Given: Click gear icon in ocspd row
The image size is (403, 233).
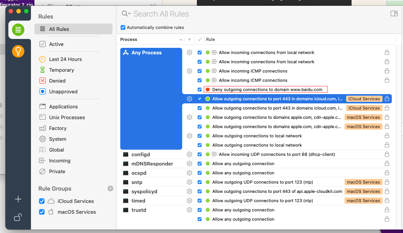Looking at the screenshot, I should pyautogui.click(x=190, y=173).
